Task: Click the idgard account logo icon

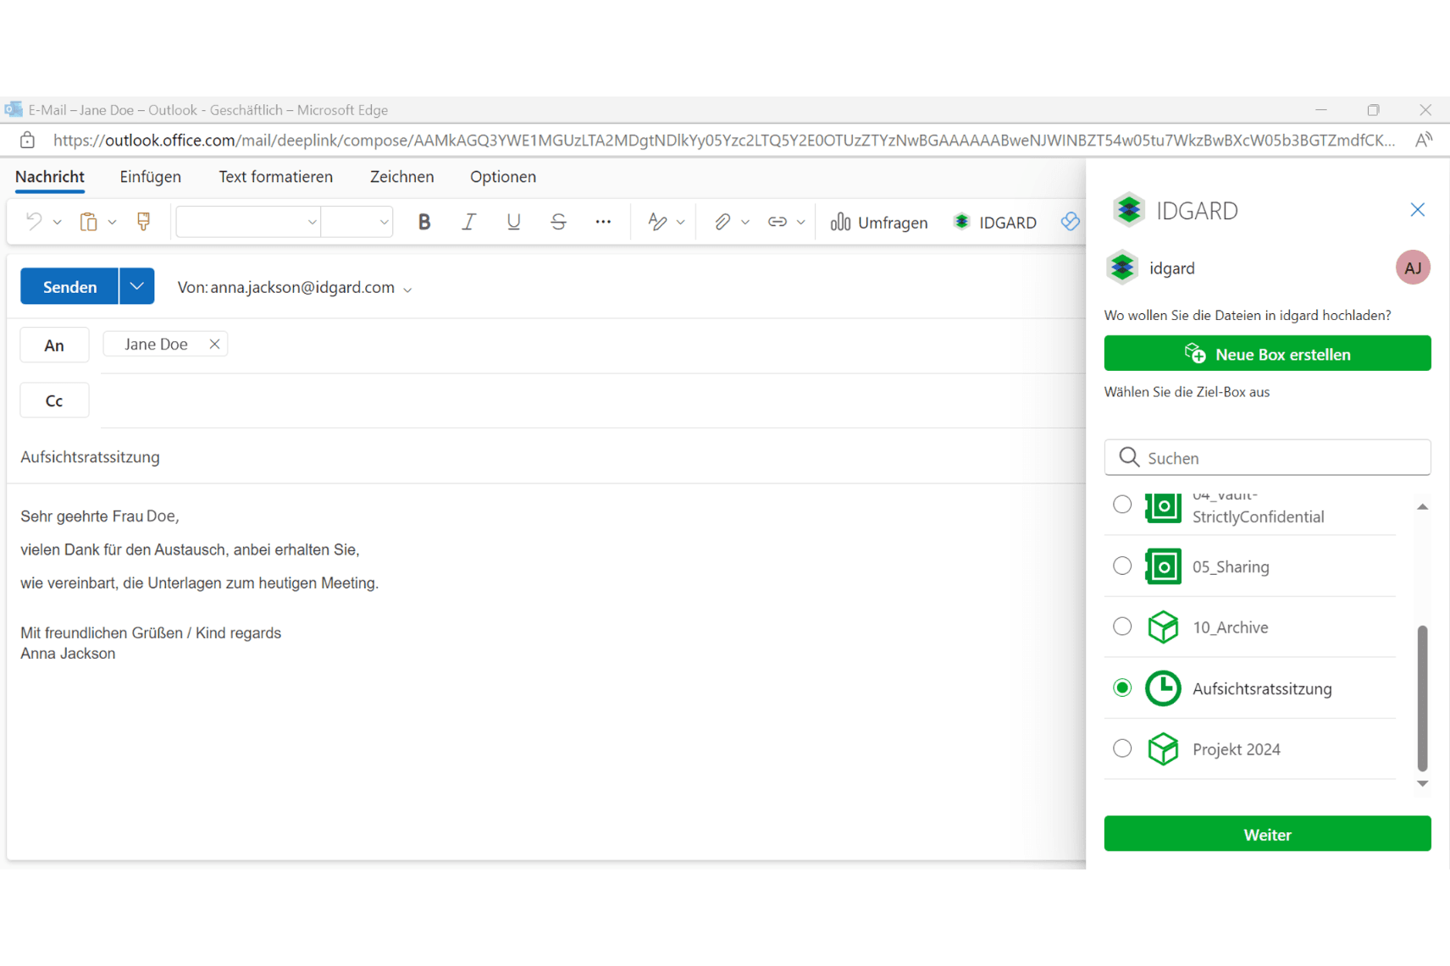Action: [1122, 268]
